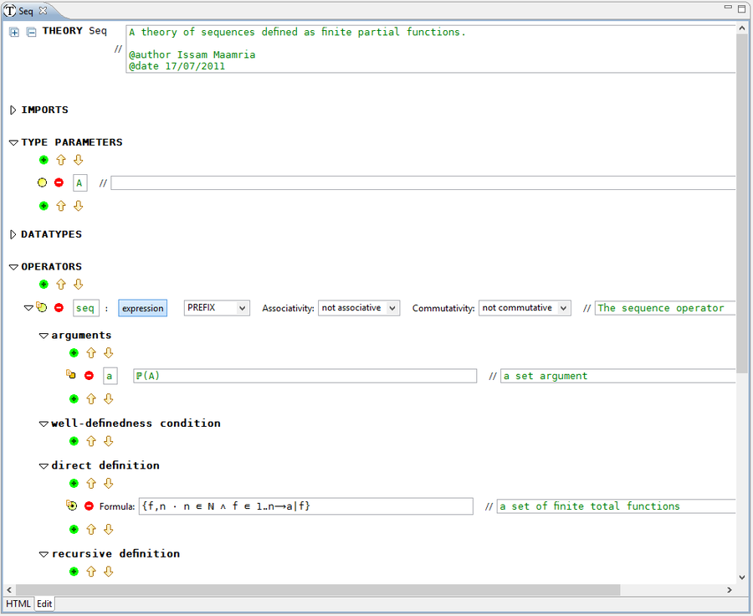Collapse the arguments subsection

coord(44,336)
